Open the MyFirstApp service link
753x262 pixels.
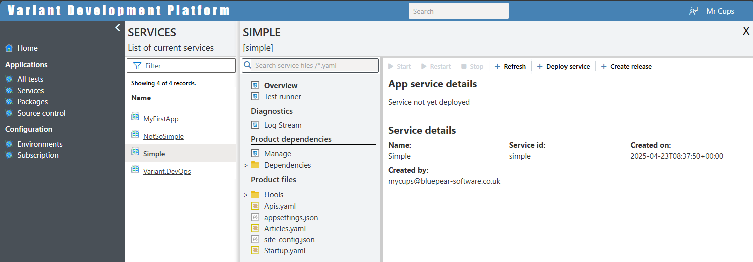click(x=161, y=119)
